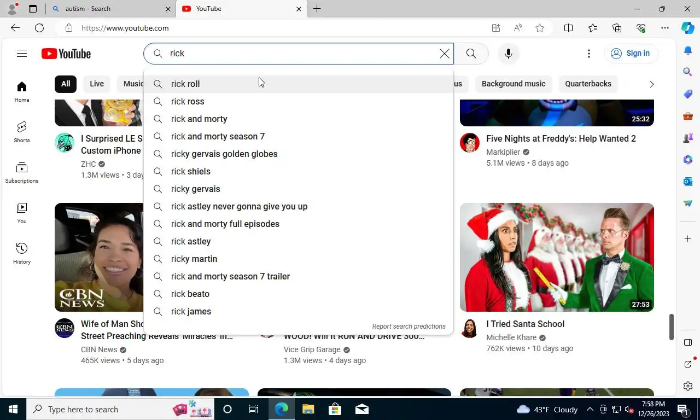This screenshot has height=420, width=700.
Task: Click the Sign in button
Action: [x=631, y=53]
